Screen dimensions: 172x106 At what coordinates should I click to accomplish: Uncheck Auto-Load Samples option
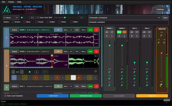(x=5, y=96)
